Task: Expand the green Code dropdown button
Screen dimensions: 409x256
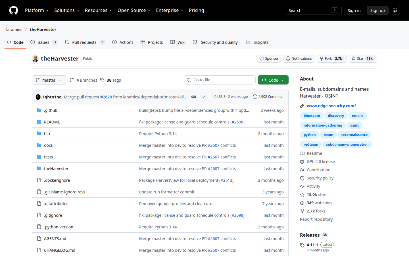Action: pyautogui.click(x=273, y=80)
